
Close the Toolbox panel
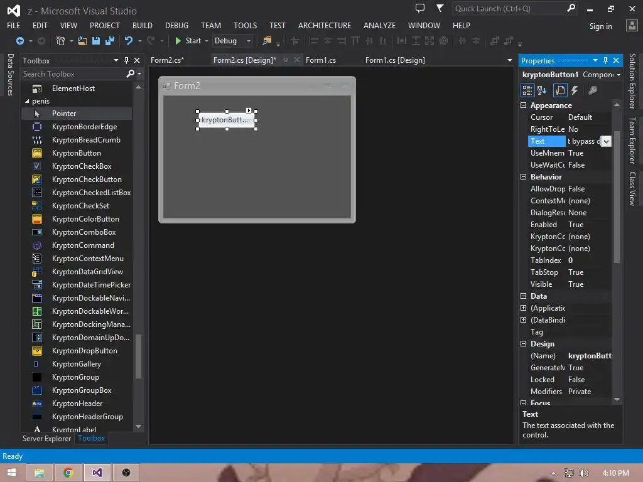click(137, 60)
